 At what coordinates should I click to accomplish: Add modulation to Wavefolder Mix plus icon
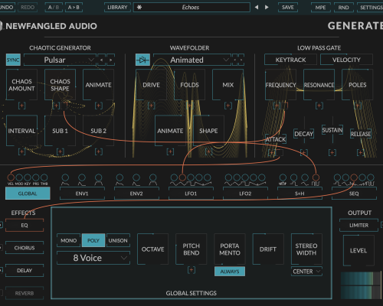(x=228, y=106)
